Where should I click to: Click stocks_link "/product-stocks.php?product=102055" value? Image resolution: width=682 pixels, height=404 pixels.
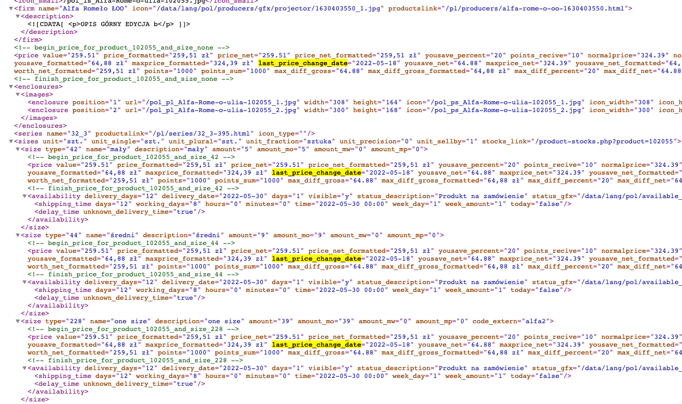click(605, 141)
